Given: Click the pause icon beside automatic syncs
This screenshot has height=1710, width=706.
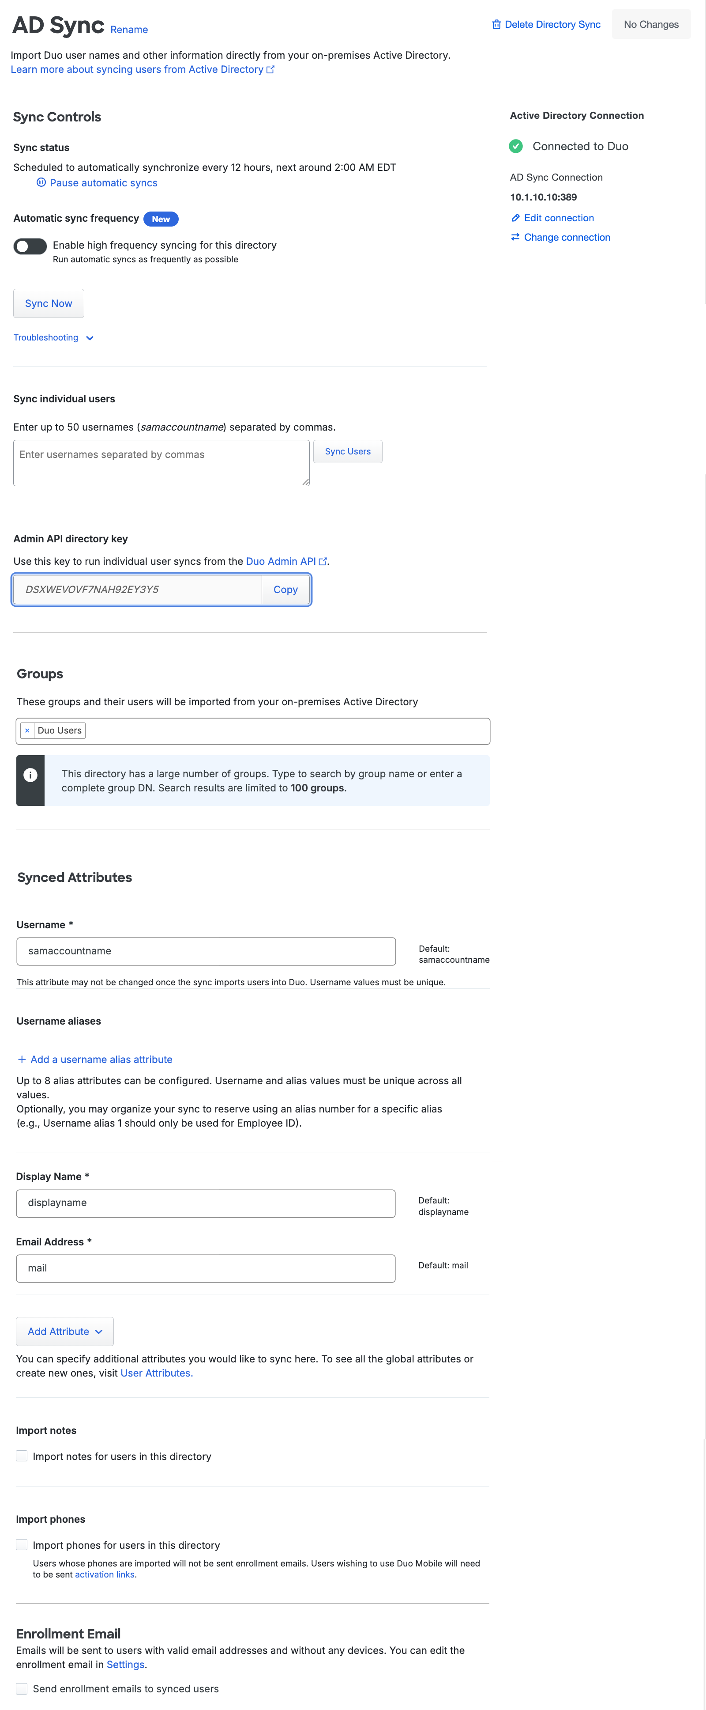Looking at the screenshot, I should click(x=41, y=183).
